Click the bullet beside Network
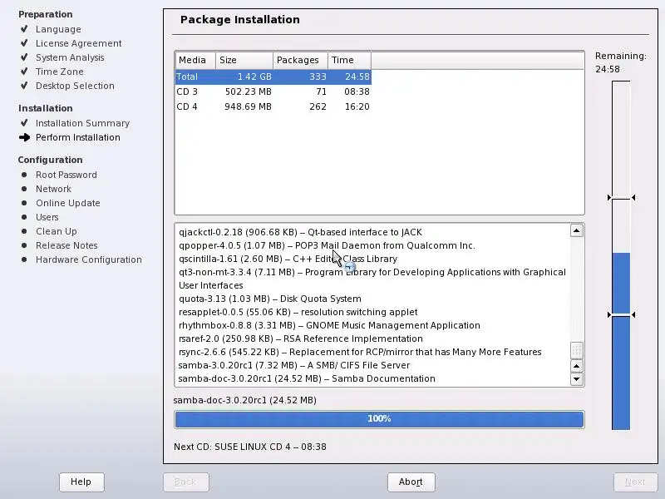This screenshot has height=499, width=665. click(24, 189)
